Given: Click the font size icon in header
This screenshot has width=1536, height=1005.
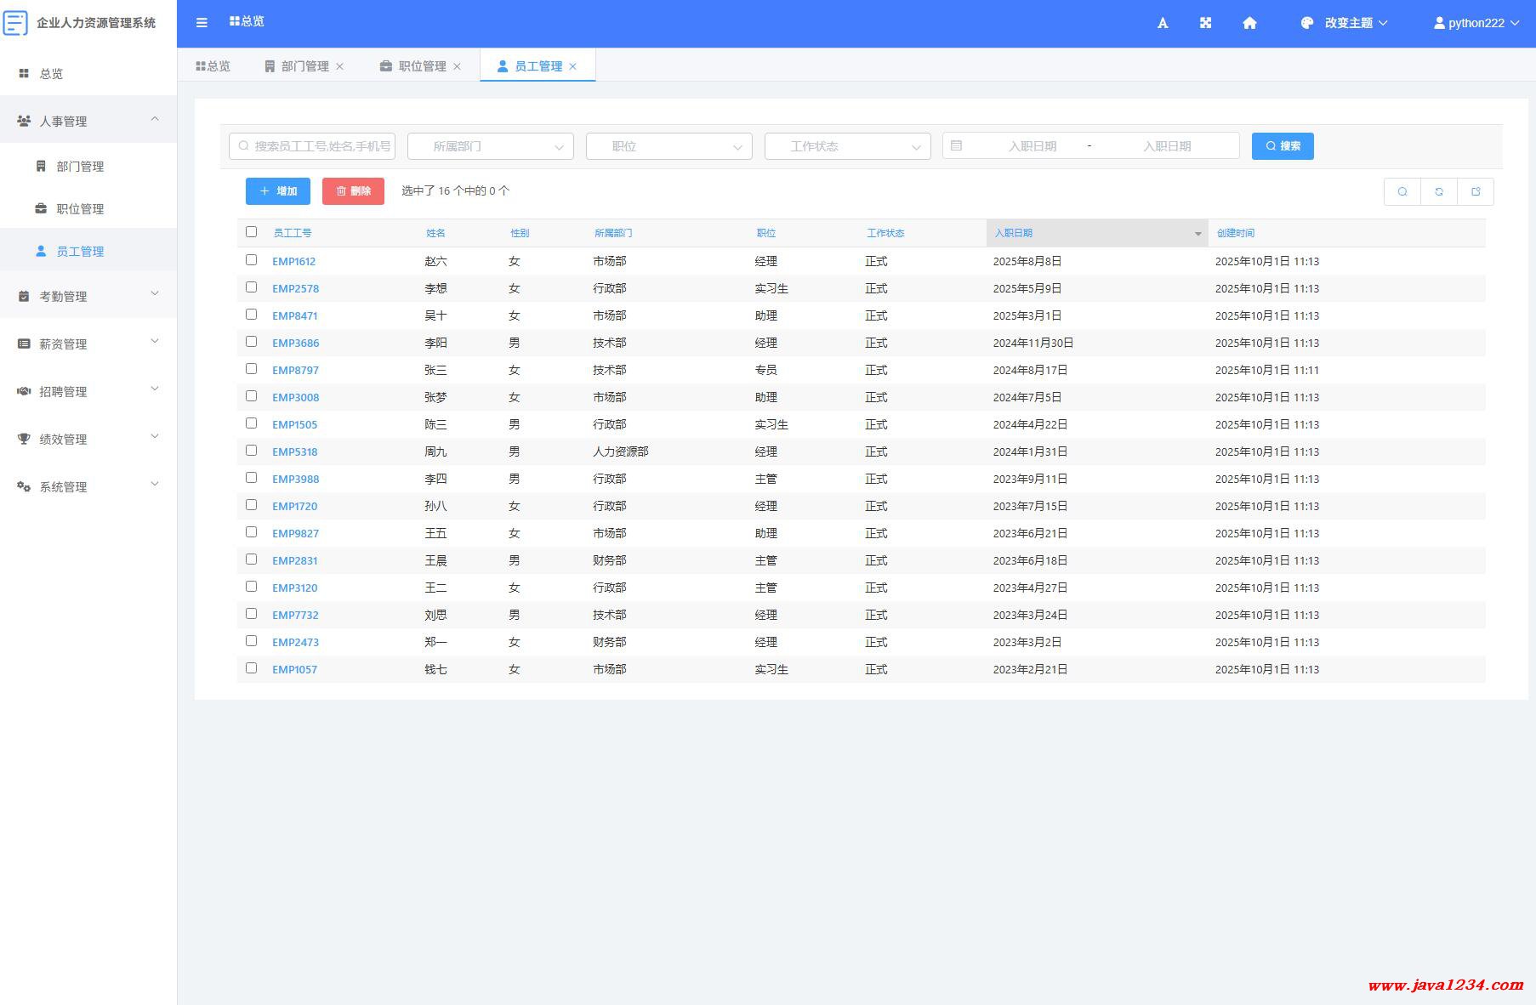Looking at the screenshot, I should pyautogui.click(x=1163, y=23).
